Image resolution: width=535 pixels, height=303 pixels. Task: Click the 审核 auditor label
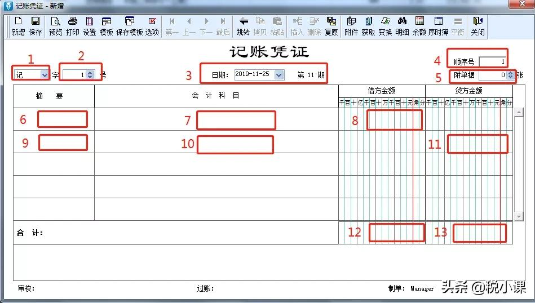click(x=26, y=288)
